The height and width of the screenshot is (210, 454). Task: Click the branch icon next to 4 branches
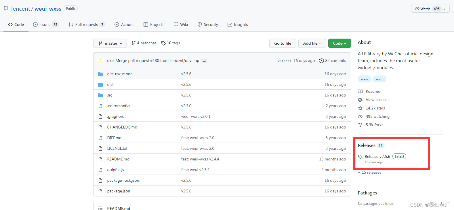pos(133,43)
